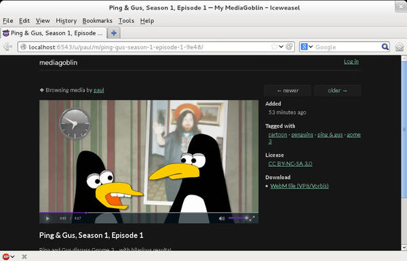The width and height of the screenshot is (407, 261).
Task: Click the '53 minutes ago' text
Action: point(288,113)
